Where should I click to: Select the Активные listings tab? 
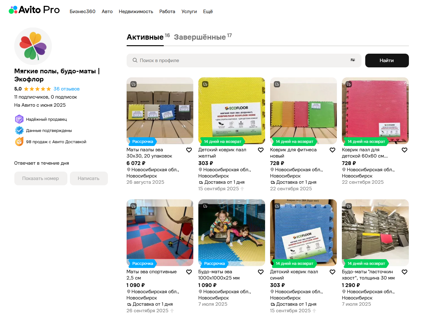coord(148,37)
